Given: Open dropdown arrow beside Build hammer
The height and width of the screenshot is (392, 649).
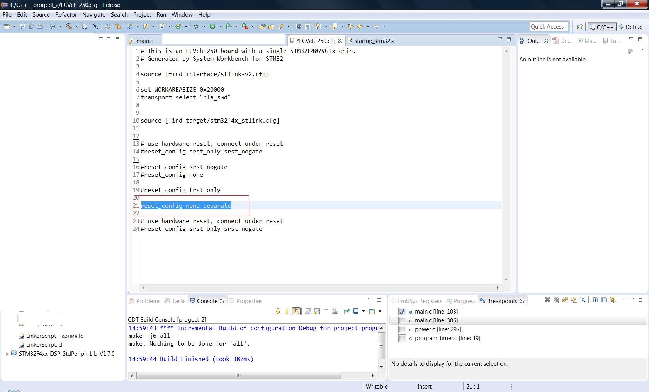Looking at the screenshot, I should coord(76,26).
